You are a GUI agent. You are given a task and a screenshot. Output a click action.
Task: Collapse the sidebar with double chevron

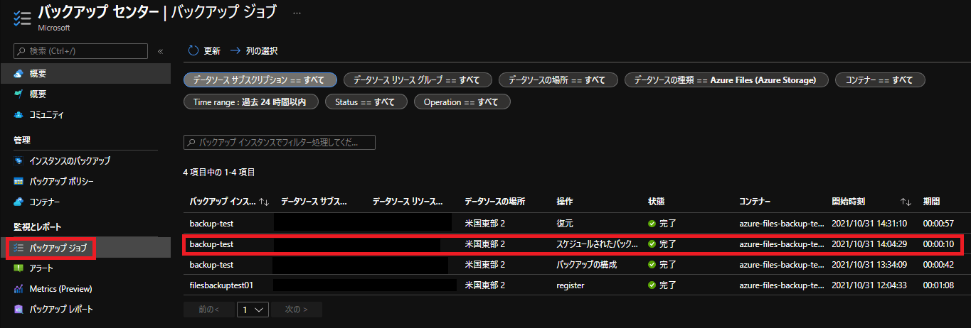(160, 51)
